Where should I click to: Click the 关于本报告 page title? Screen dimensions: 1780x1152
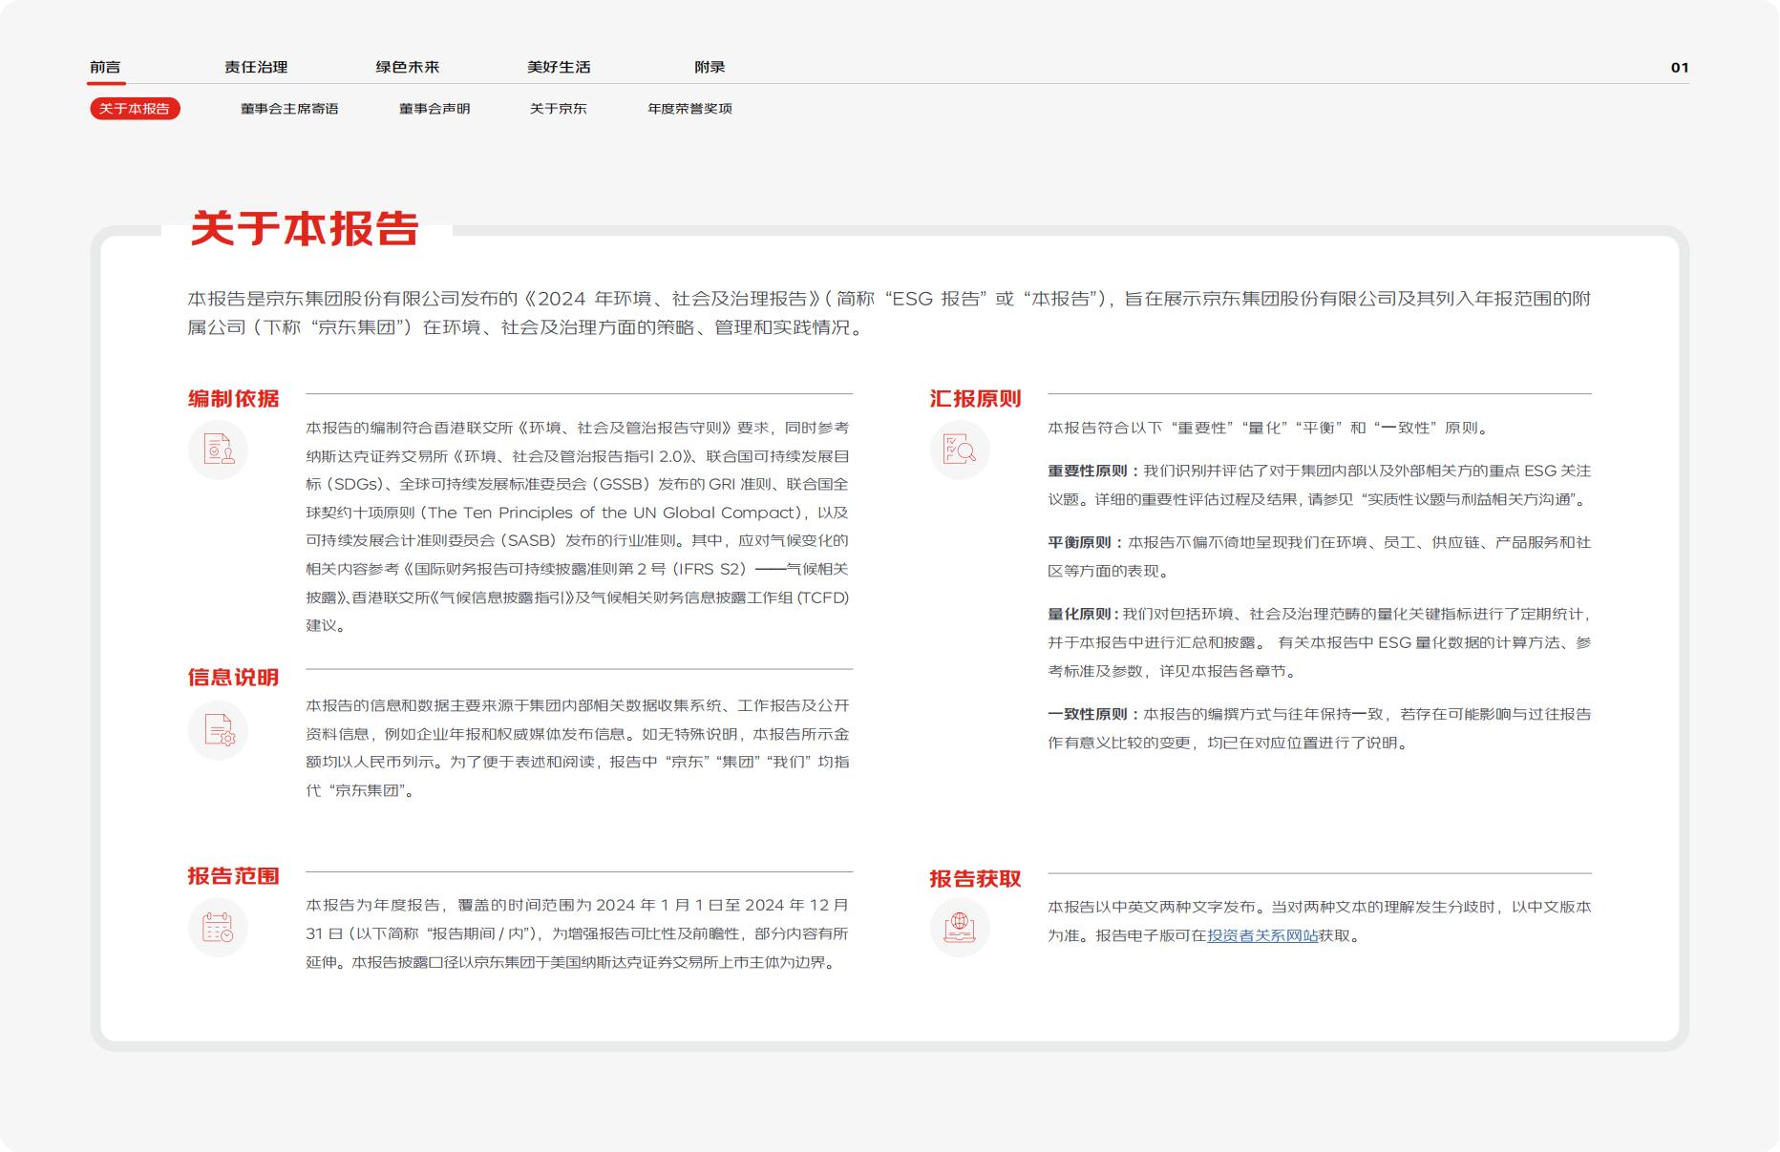click(x=305, y=229)
